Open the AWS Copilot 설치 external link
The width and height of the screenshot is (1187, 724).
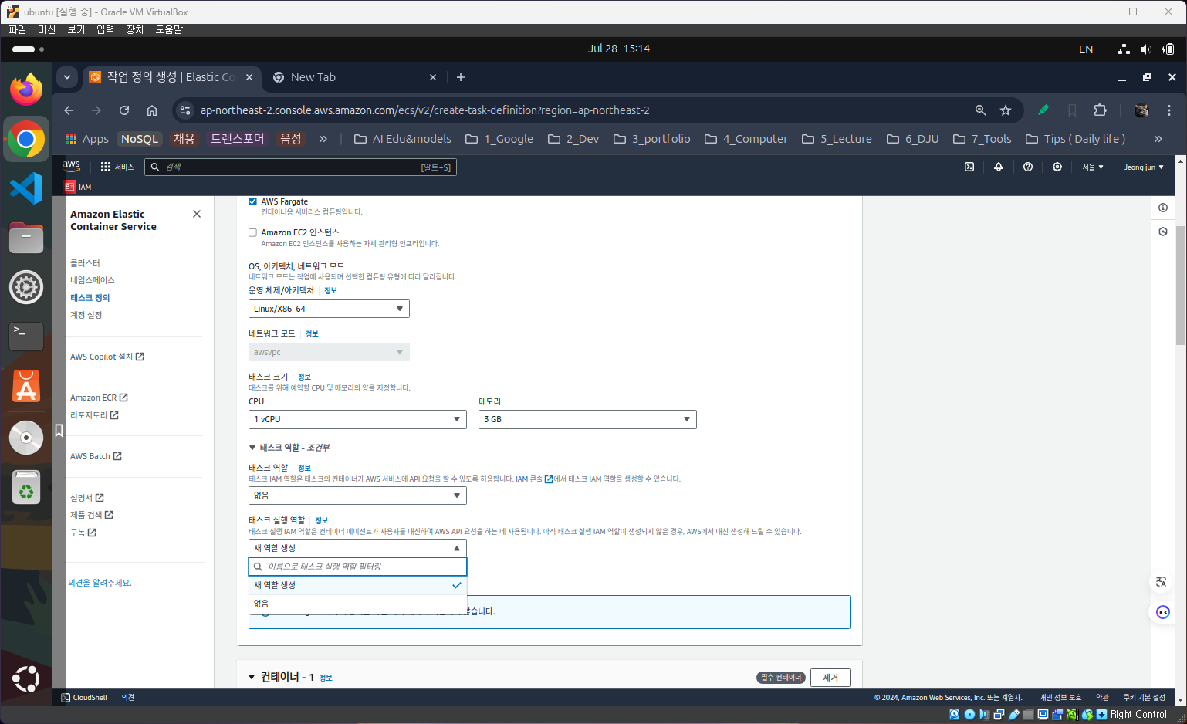pyautogui.click(x=107, y=357)
